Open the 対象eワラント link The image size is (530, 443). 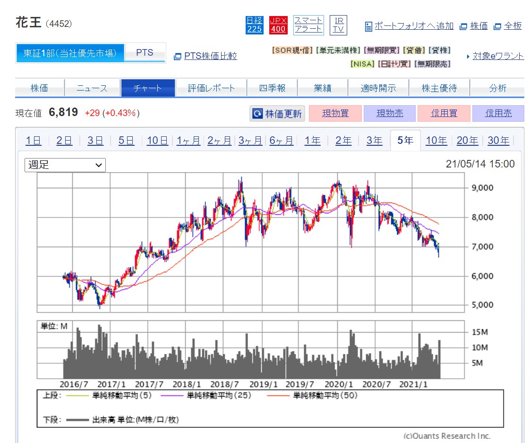coord(498,56)
